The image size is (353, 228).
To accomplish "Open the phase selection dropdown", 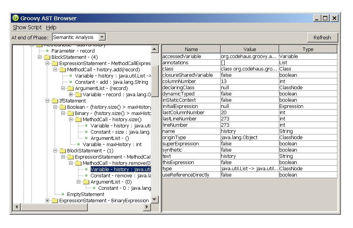I will pos(102,37).
